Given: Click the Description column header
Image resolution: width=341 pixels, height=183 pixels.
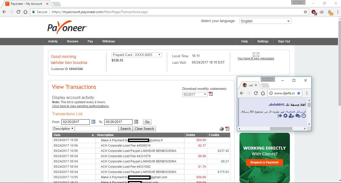Looking at the screenshot, I should (140, 135).
